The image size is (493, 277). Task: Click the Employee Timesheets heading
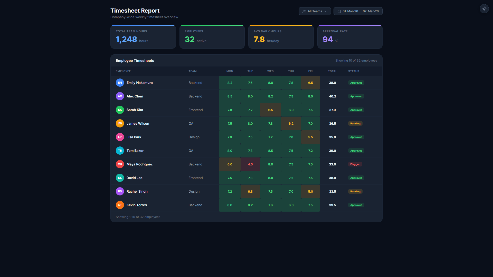coord(135,61)
